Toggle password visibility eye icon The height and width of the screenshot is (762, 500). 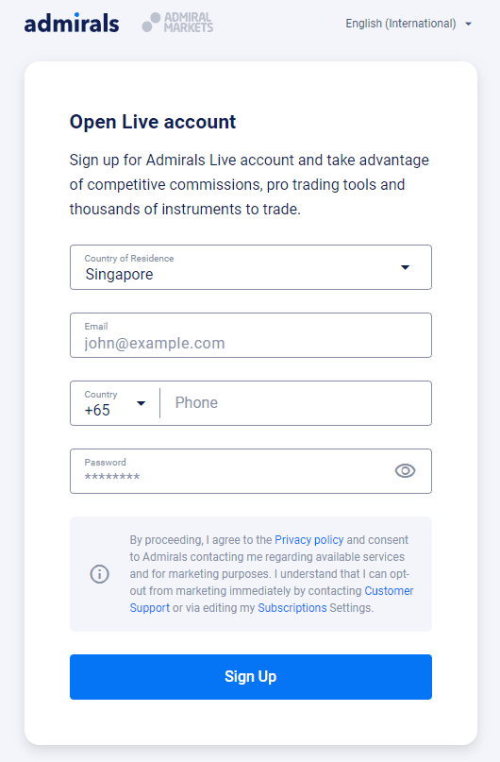click(x=405, y=470)
